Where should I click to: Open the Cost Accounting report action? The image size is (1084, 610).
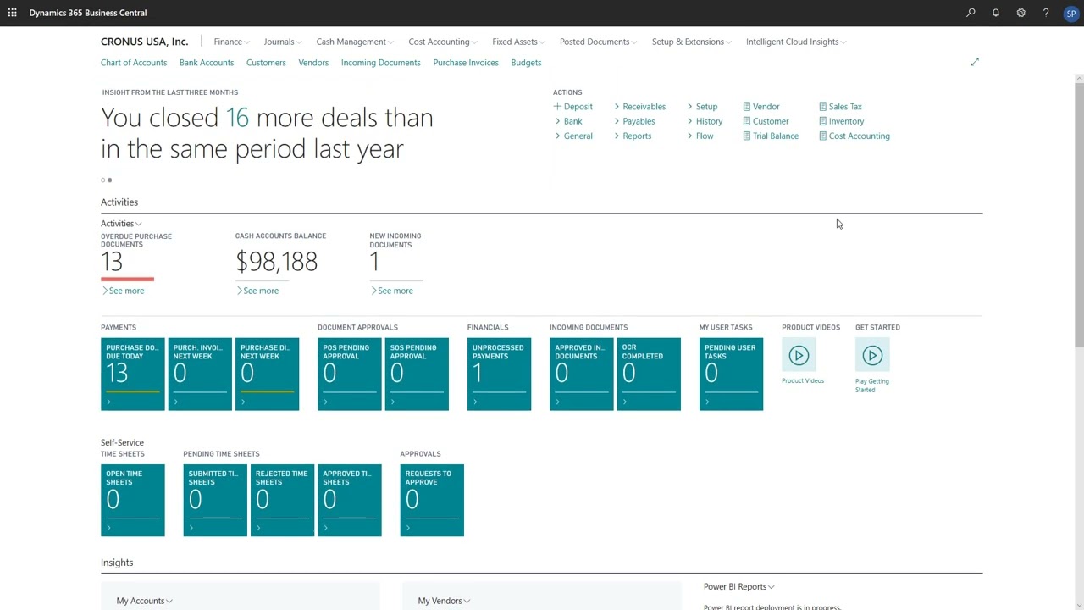pos(854,136)
